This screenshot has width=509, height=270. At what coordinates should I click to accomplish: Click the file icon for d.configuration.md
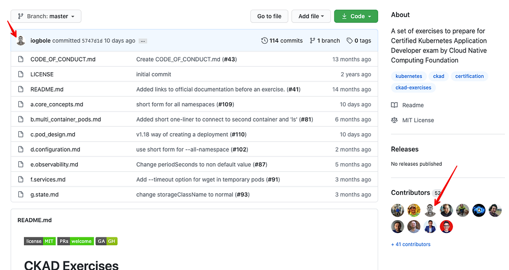[21, 149]
